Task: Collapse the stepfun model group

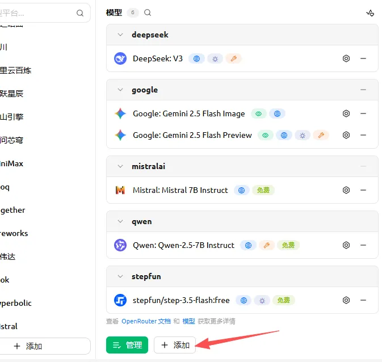Action: coord(120,276)
